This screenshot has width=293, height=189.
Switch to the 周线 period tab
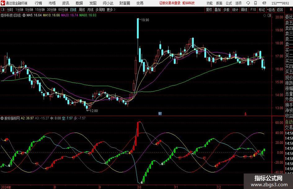(82, 10)
